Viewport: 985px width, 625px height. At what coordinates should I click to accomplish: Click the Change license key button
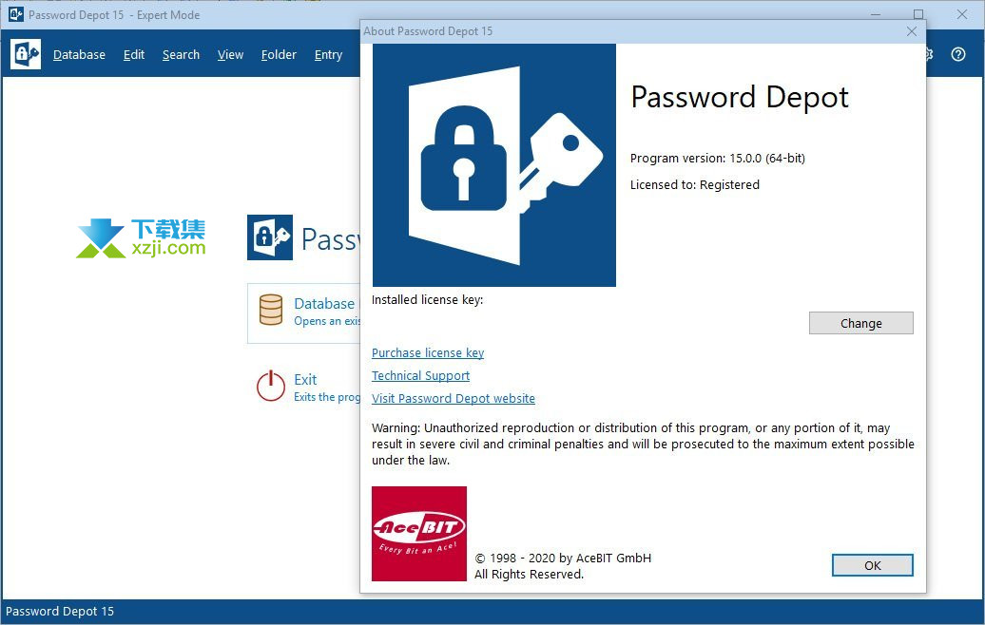[861, 323]
